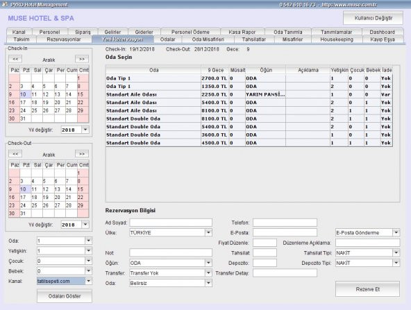Open the Dashboard tab
The height and width of the screenshot is (310, 411).
point(382,32)
